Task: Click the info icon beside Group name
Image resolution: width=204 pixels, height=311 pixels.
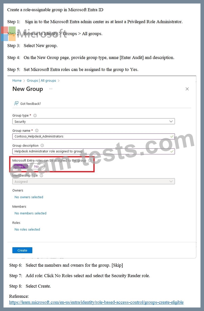Action: click(37, 131)
